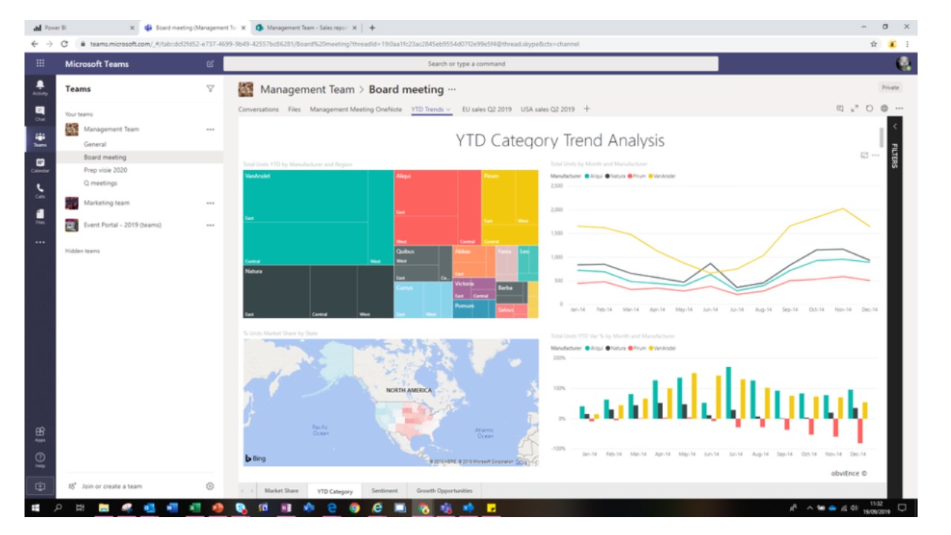Open the Management Meeting OneNote tab
This screenshot has height=535, width=951.
click(x=356, y=109)
